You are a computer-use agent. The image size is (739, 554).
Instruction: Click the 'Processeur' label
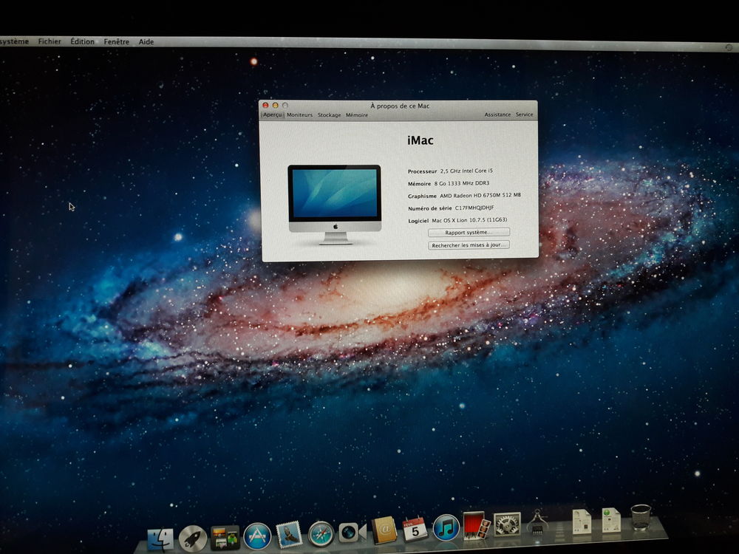click(422, 171)
